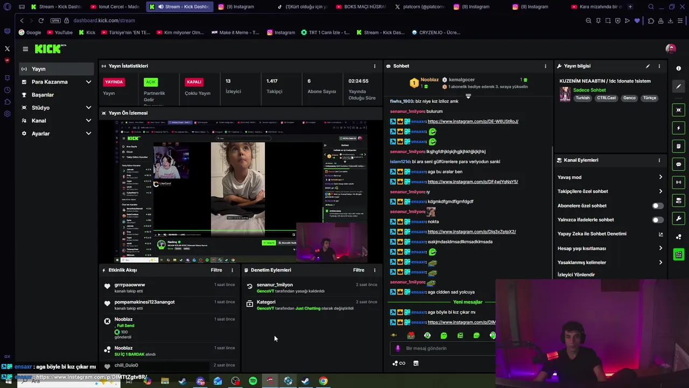
Task: Open Yasaklanmış kelimeler chevron
Action: coord(660,262)
